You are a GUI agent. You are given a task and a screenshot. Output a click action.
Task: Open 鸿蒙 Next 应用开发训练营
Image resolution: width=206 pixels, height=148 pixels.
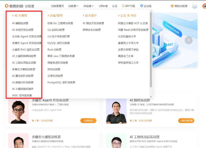[133, 30]
